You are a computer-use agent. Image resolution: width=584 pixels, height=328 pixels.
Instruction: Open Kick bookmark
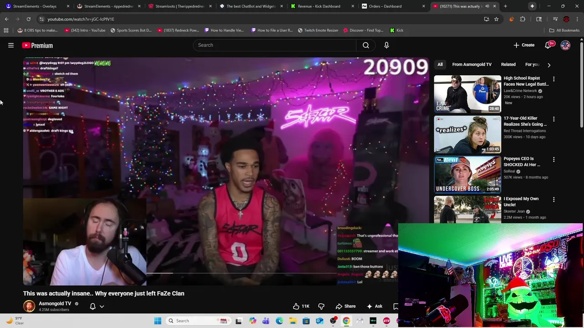click(x=396, y=30)
